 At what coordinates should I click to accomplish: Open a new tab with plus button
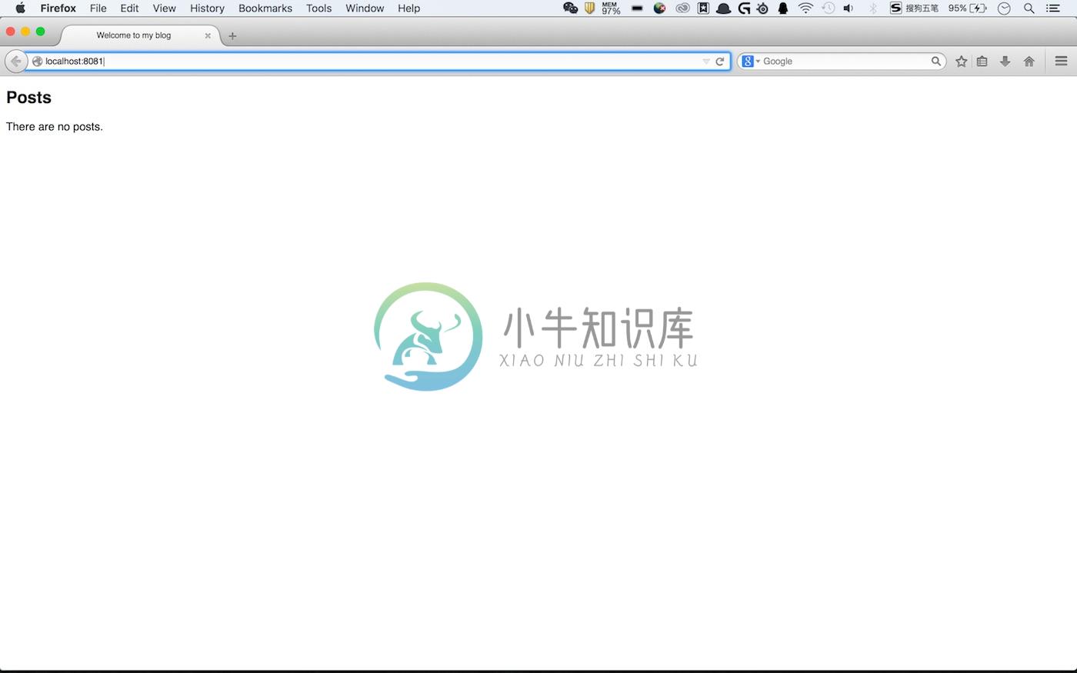(232, 35)
